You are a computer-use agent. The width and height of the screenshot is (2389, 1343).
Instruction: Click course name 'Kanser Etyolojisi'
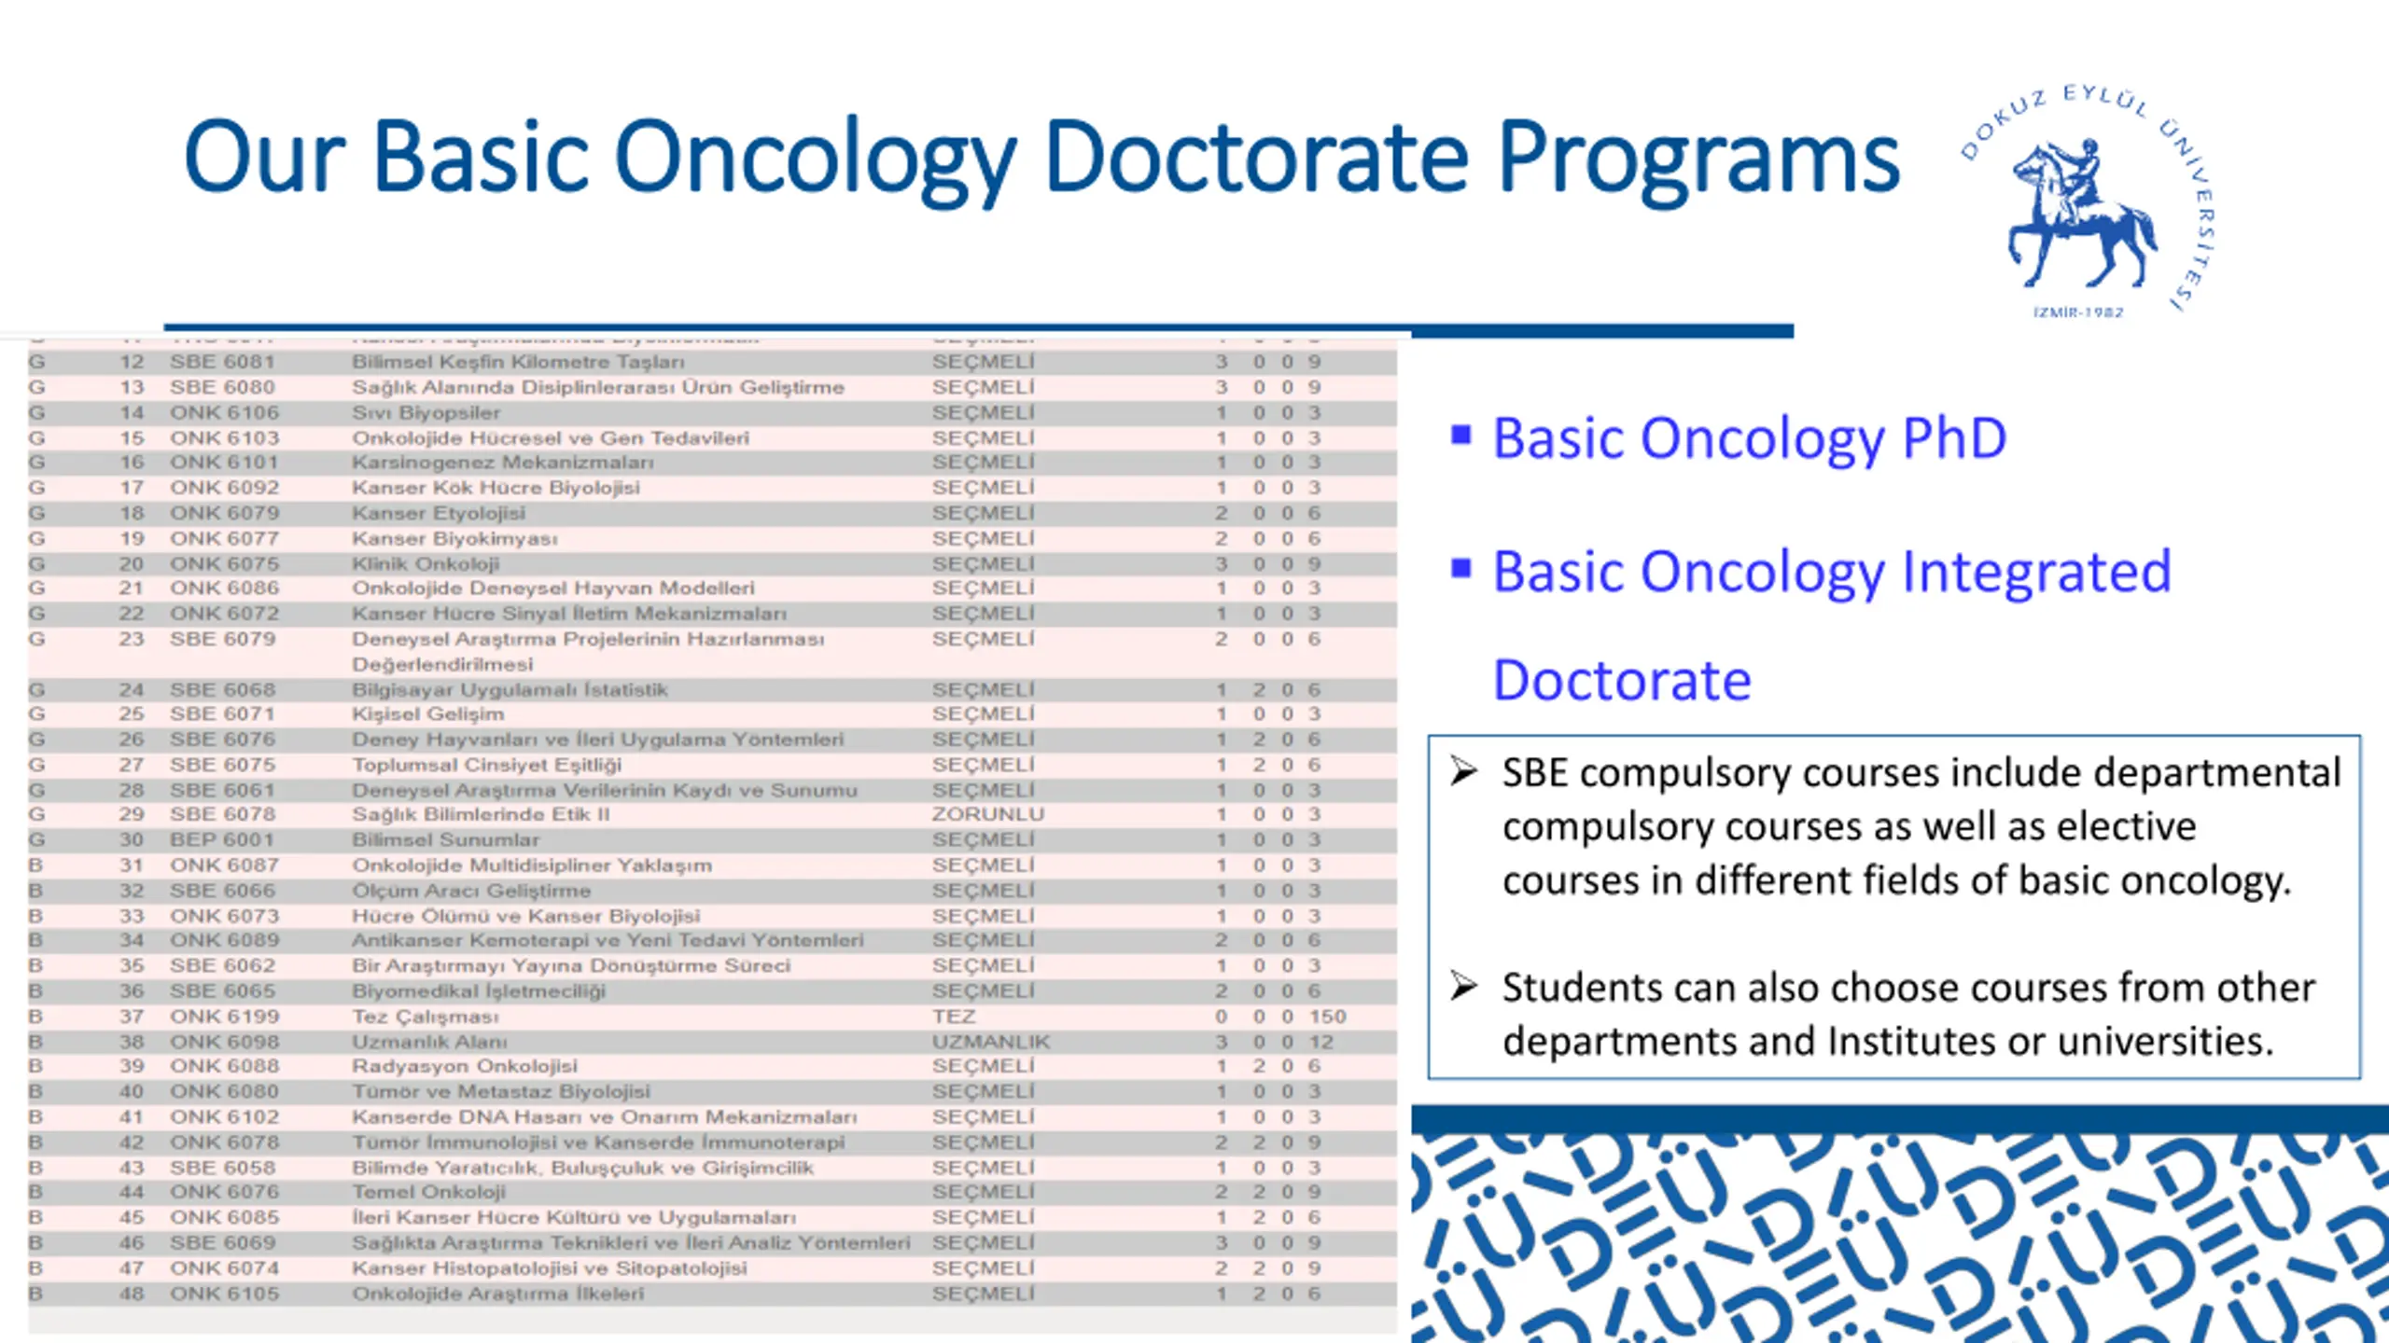pos(439,513)
